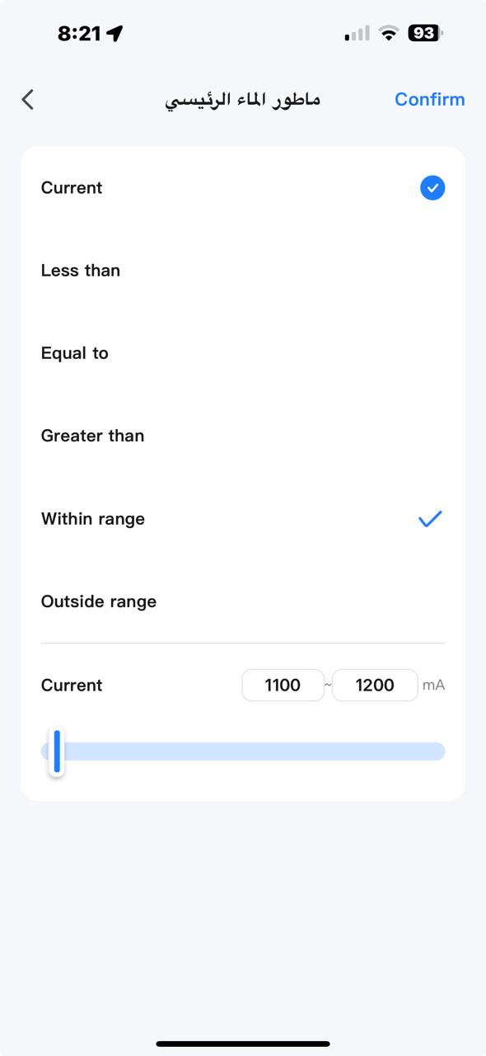Click the middle of the current slider track
486x1056 pixels.
(243, 751)
